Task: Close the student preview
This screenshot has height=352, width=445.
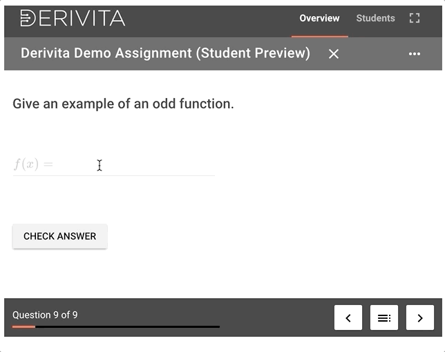Action: coord(334,54)
